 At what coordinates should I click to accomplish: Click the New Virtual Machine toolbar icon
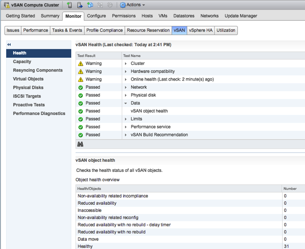(x=90, y=5)
